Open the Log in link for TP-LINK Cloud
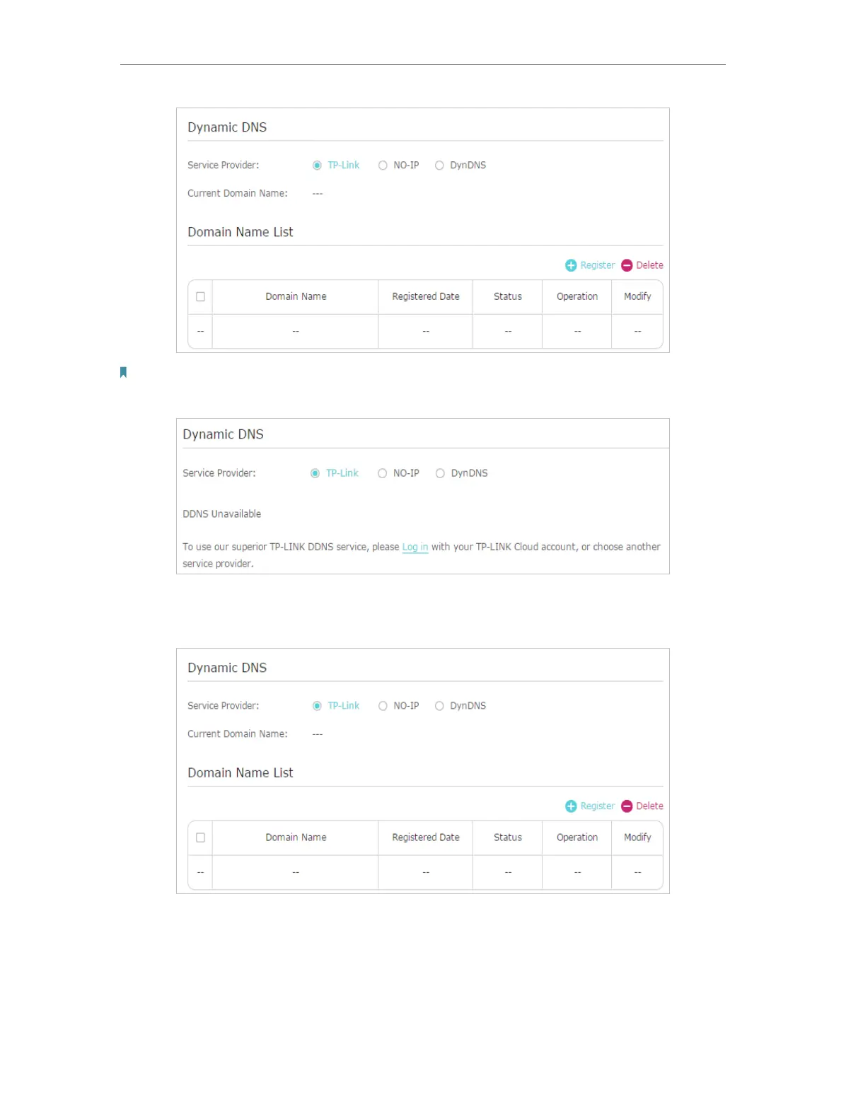This screenshot has height=1119, width=846. point(415,547)
